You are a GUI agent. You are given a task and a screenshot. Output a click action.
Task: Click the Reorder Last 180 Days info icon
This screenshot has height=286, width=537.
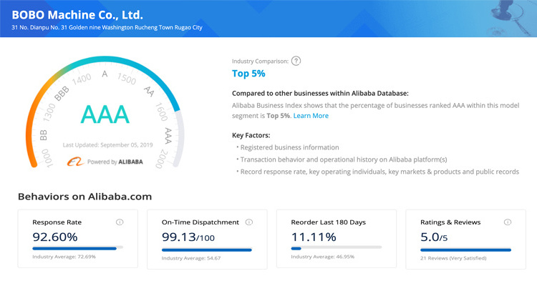pyautogui.click(x=378, y=222)
